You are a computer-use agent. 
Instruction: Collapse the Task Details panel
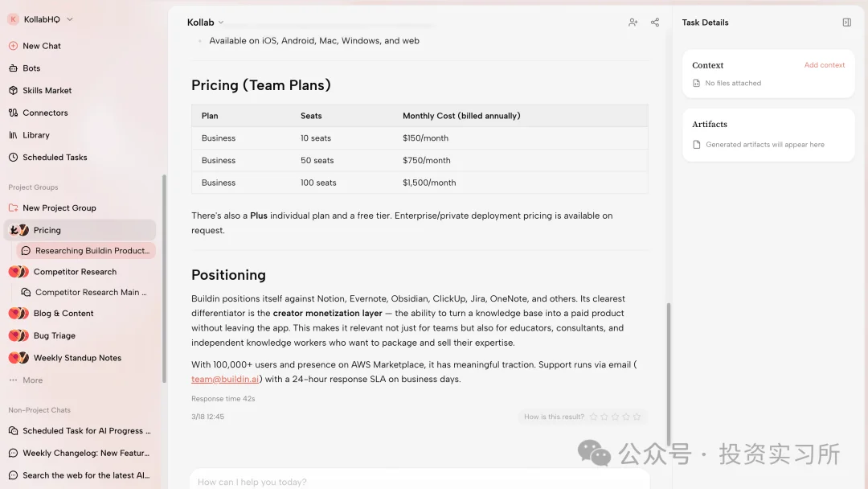846,23
